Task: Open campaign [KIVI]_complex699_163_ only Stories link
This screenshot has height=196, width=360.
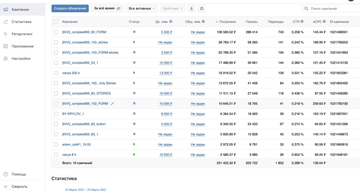Action: tap(89, 83)
